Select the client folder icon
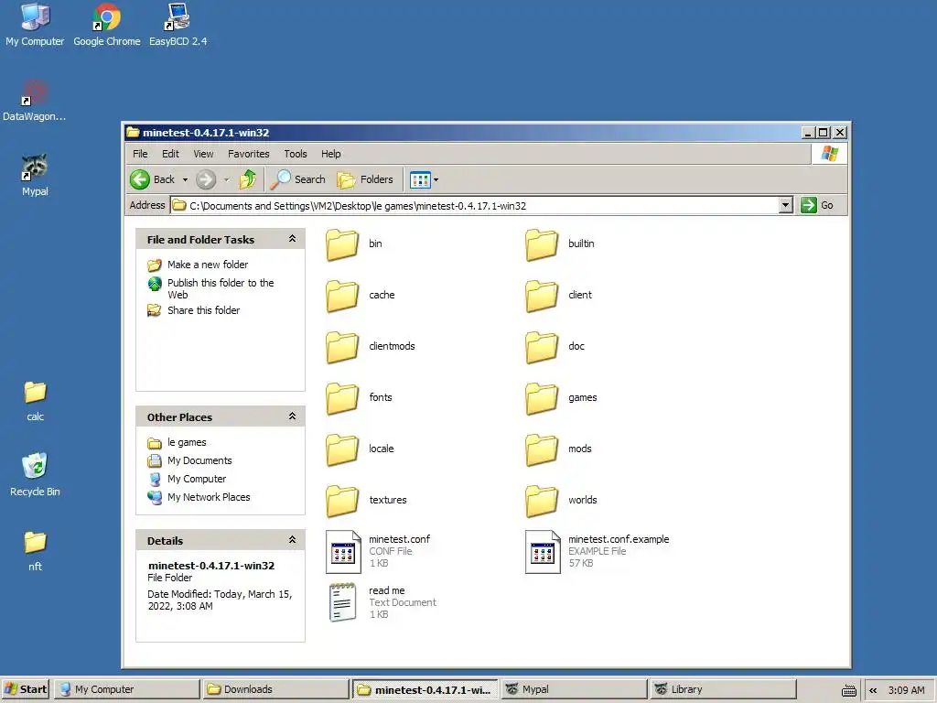Screen dimensions: 937x703 tap(542, 296)
